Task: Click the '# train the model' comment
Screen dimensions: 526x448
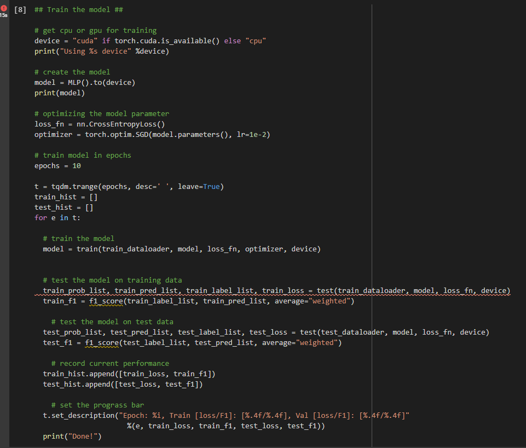Action: tap(78, 239)
